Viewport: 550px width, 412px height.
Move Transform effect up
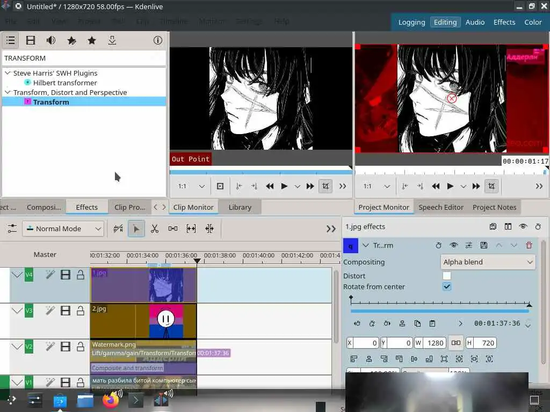point(499,245)
